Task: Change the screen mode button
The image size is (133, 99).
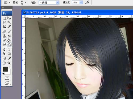Action: 7,83
